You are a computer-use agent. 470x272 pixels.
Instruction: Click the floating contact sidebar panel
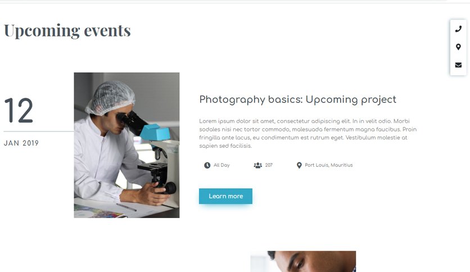458,47
